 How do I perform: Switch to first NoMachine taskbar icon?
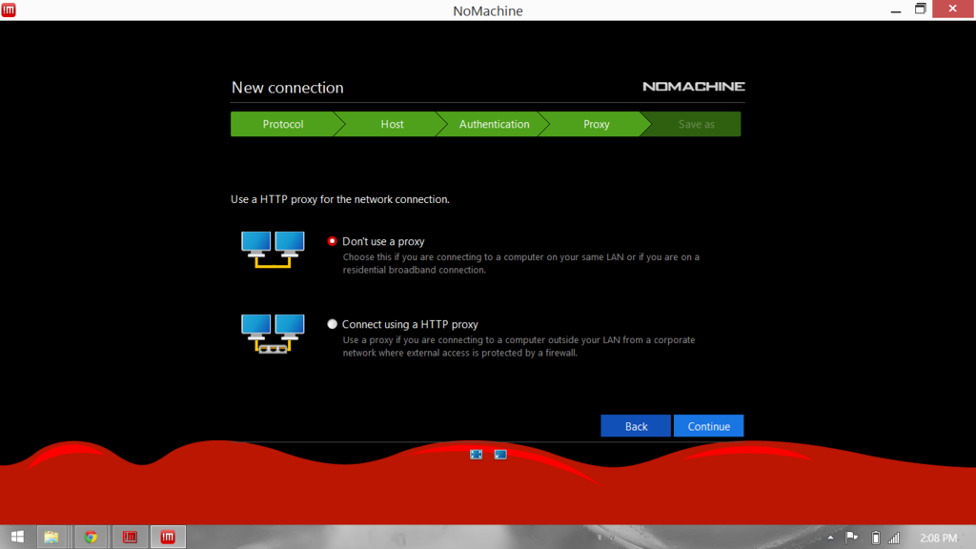coord(130,537)
